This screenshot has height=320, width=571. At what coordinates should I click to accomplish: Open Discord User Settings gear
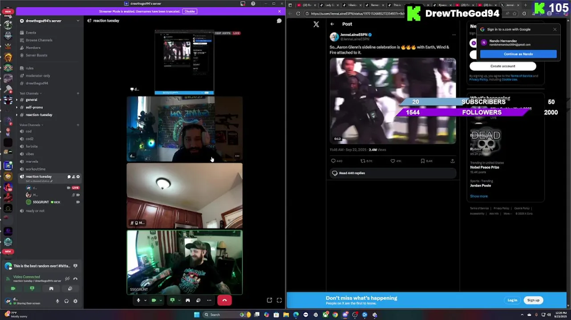[x=75, y=301]
